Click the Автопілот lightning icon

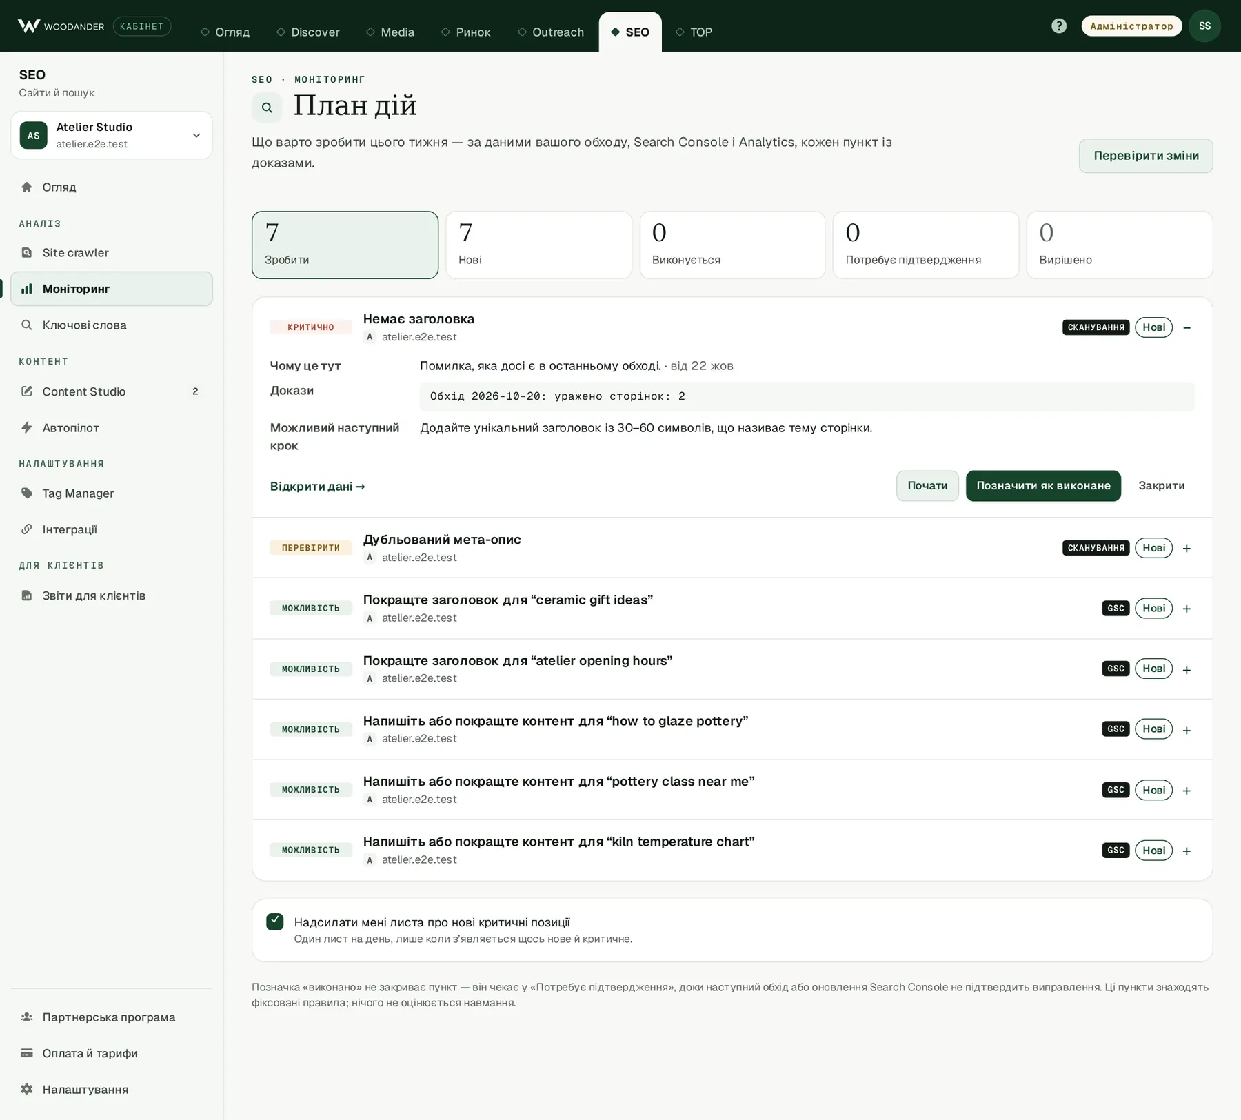(x=27, y=427)
